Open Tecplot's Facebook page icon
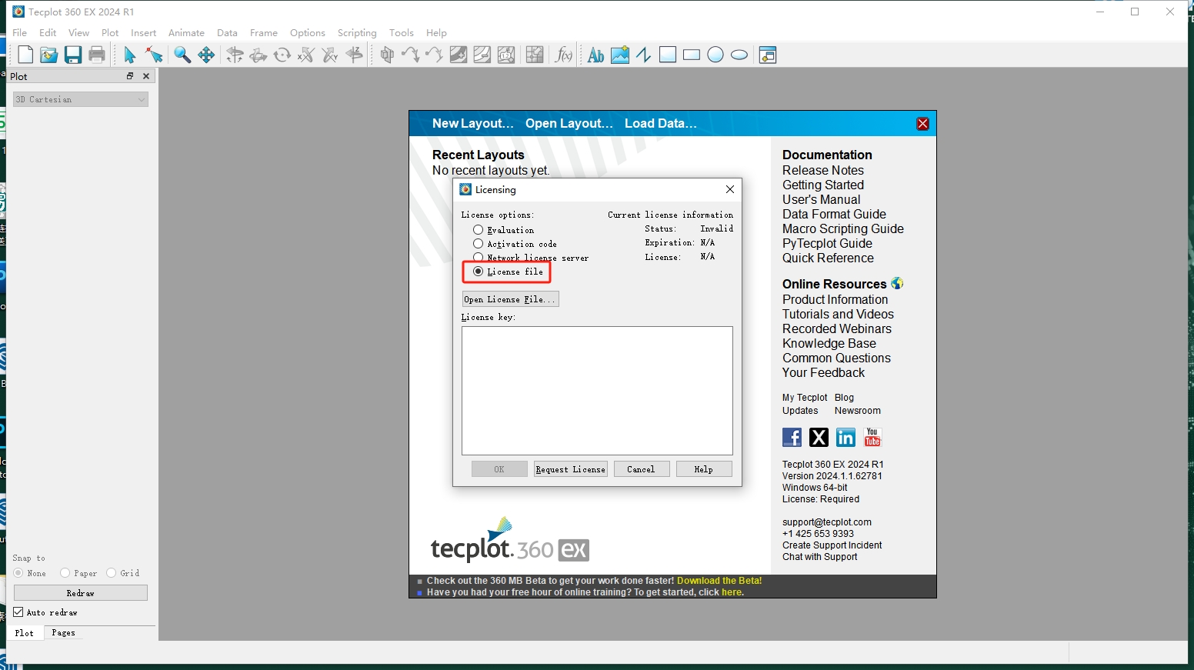This screenshot has height=670, width=1194. pos(792,438)
